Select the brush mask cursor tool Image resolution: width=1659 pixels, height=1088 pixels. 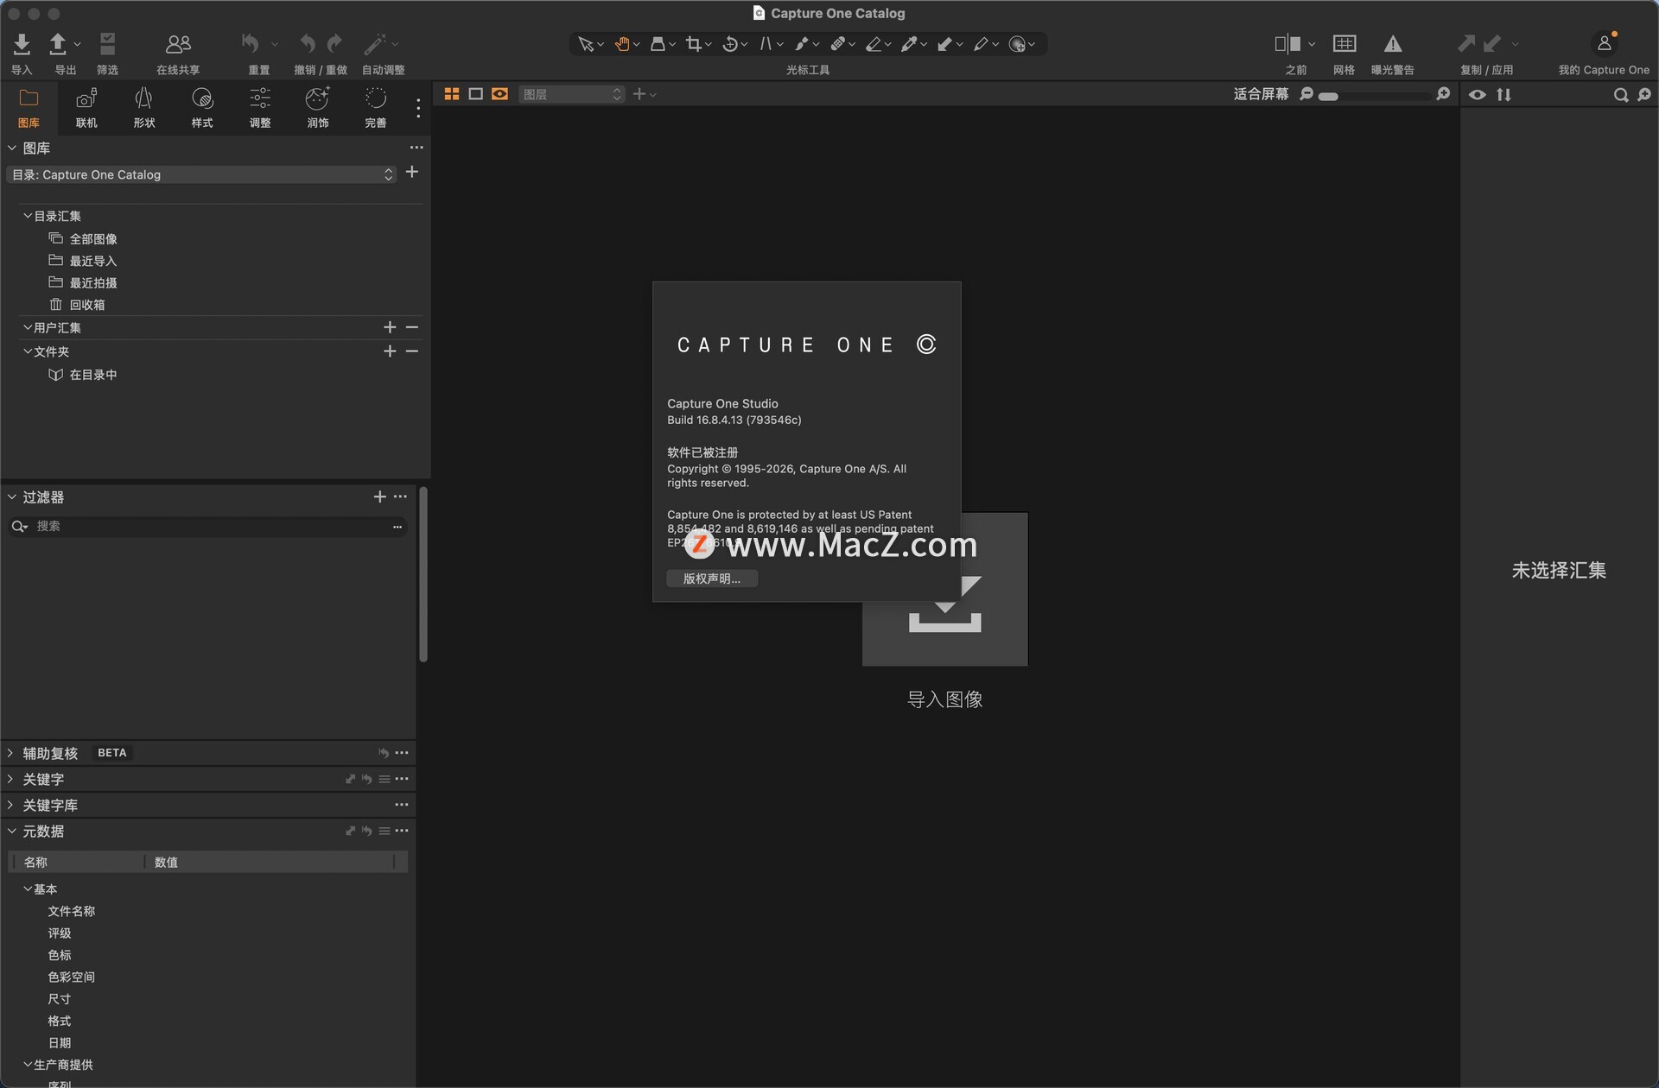pyautogui.click(x=802, y=44)
